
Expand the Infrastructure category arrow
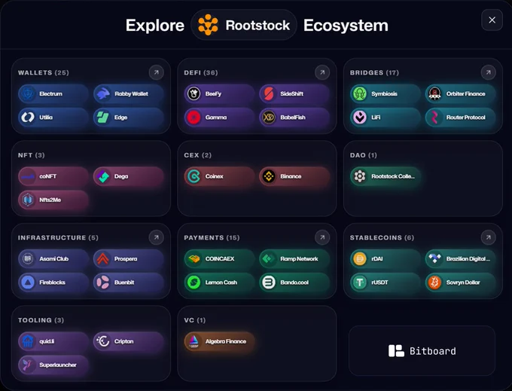click(157, 237)
